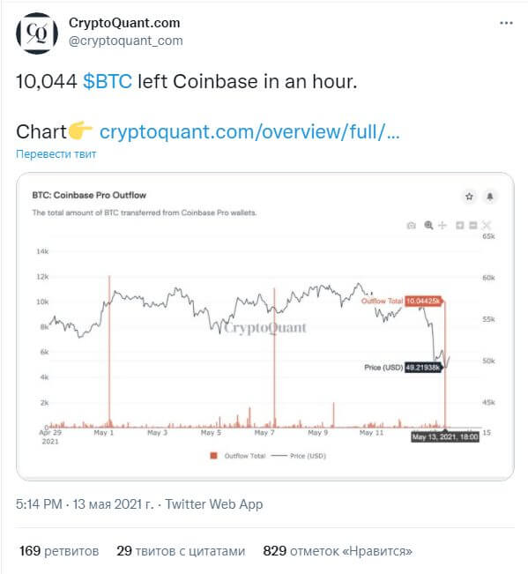Screen dimensions: 528x574
Task: Click the autoscale crossed-arrows chart icon
Action: tap(487, 225)
